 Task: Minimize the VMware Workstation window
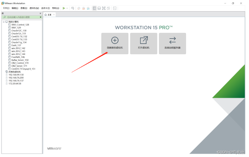(x=225, y=3)
